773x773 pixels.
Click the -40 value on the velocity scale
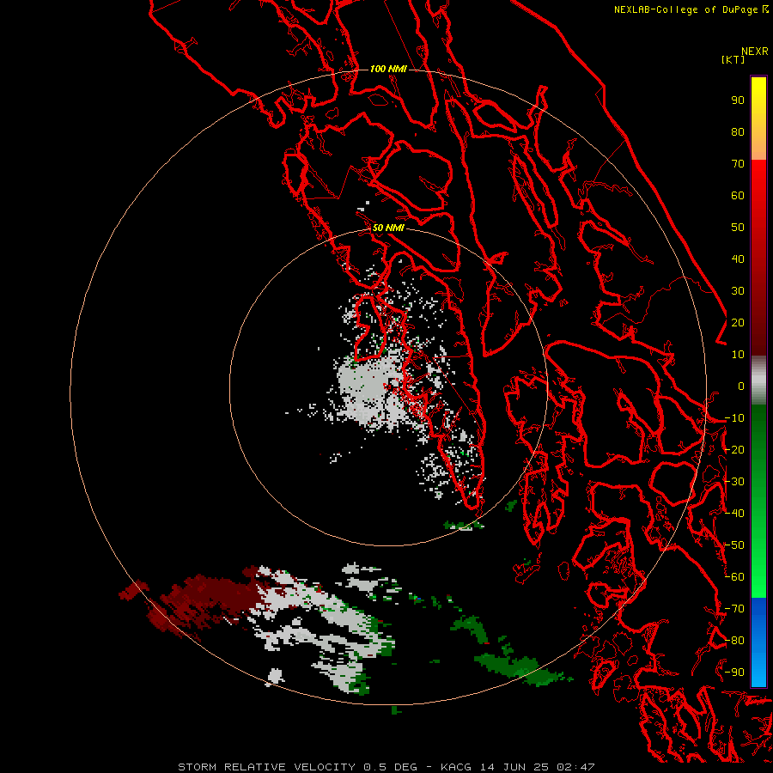[x=734, y=514]
